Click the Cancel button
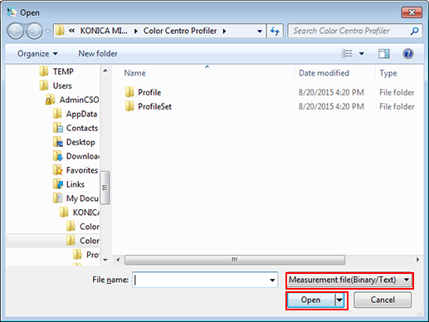Viewport: 429px width, 322px height. point(383,300)
